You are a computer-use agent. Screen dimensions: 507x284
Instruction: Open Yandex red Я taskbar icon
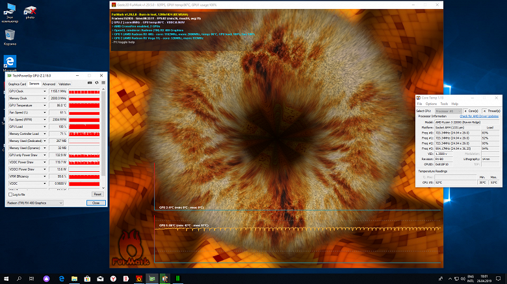(x=126, y=279)
